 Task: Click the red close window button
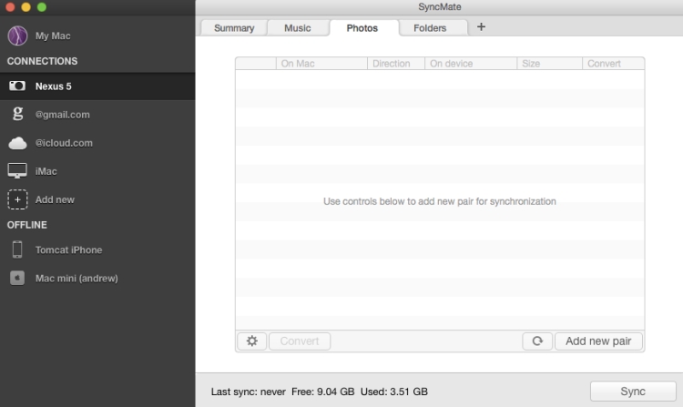point(10,6)
